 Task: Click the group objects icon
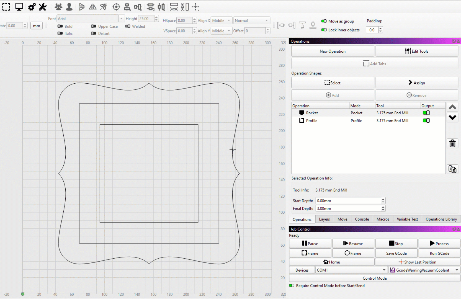coord(58,7)
